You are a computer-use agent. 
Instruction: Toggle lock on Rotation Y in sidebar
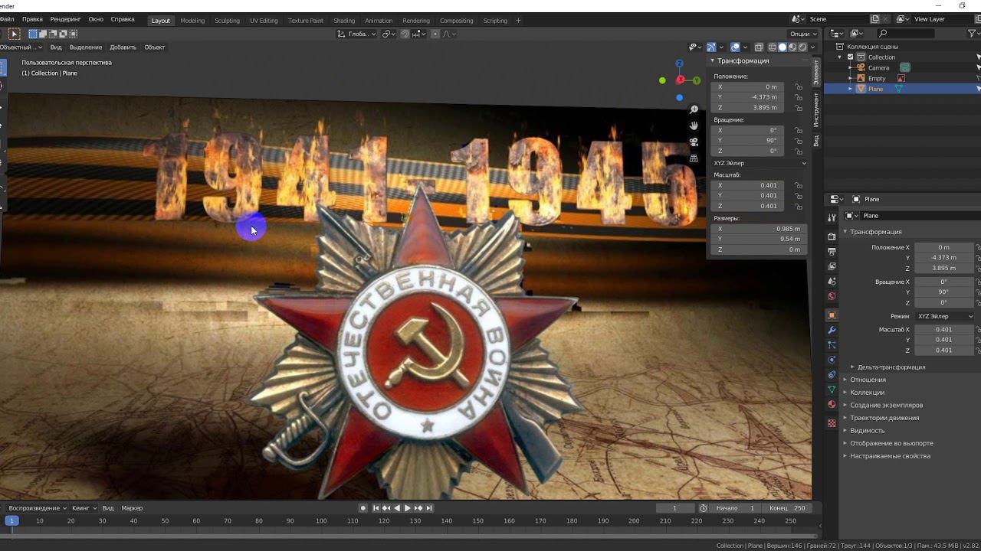point(799,141)
